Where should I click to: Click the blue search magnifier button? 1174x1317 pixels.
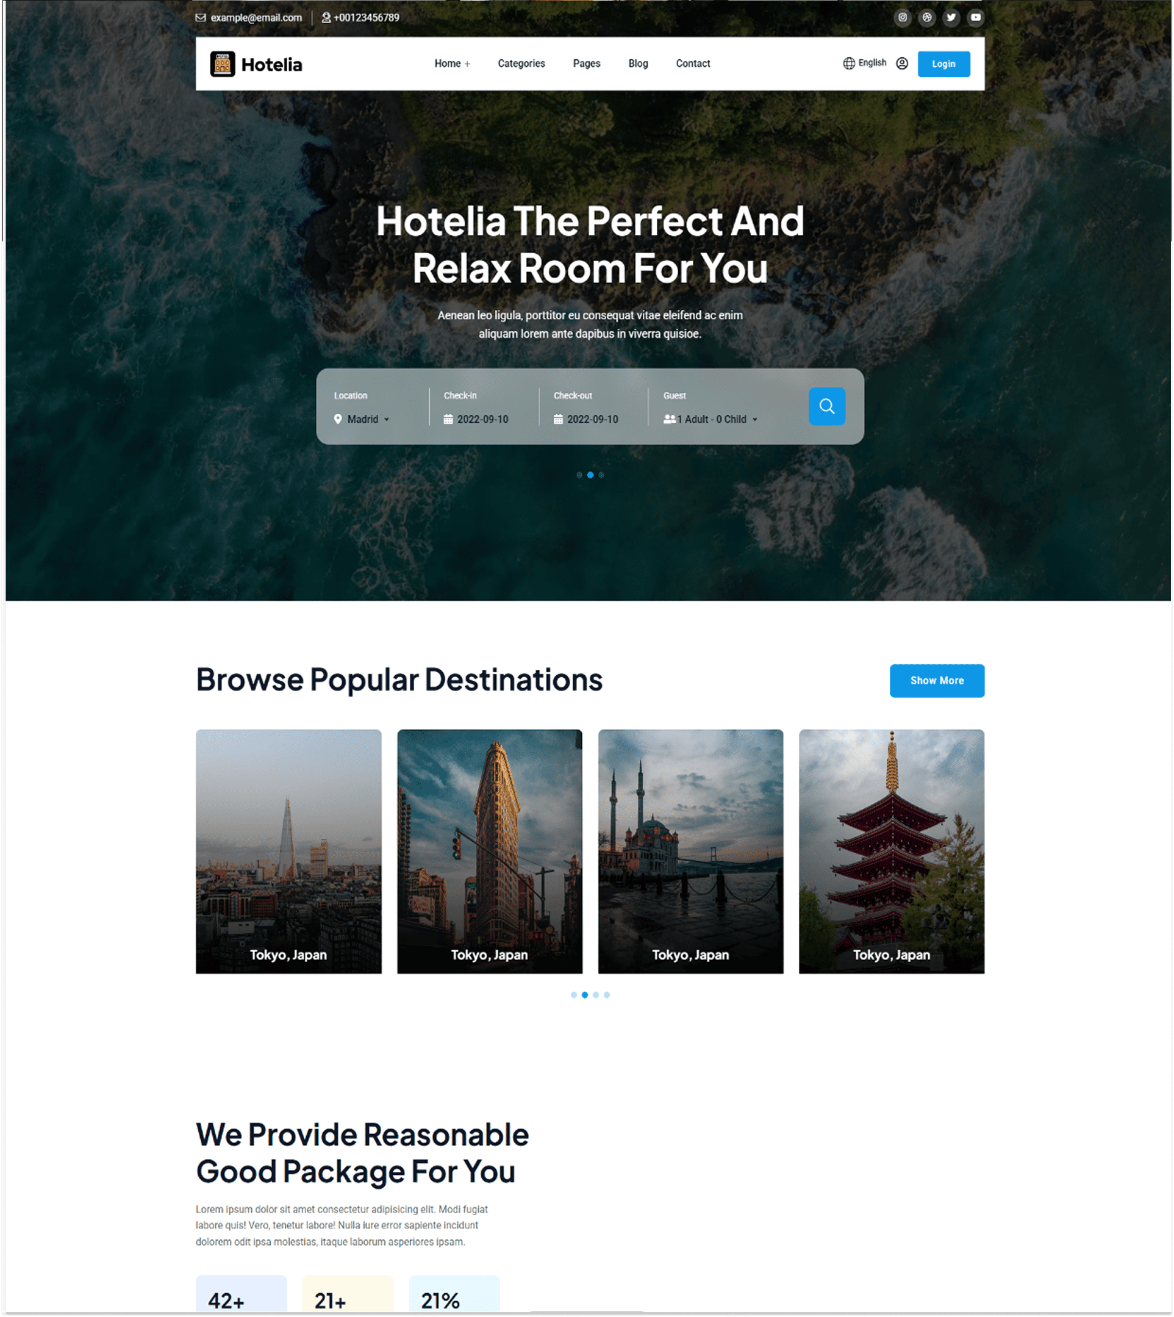[827, 406]
